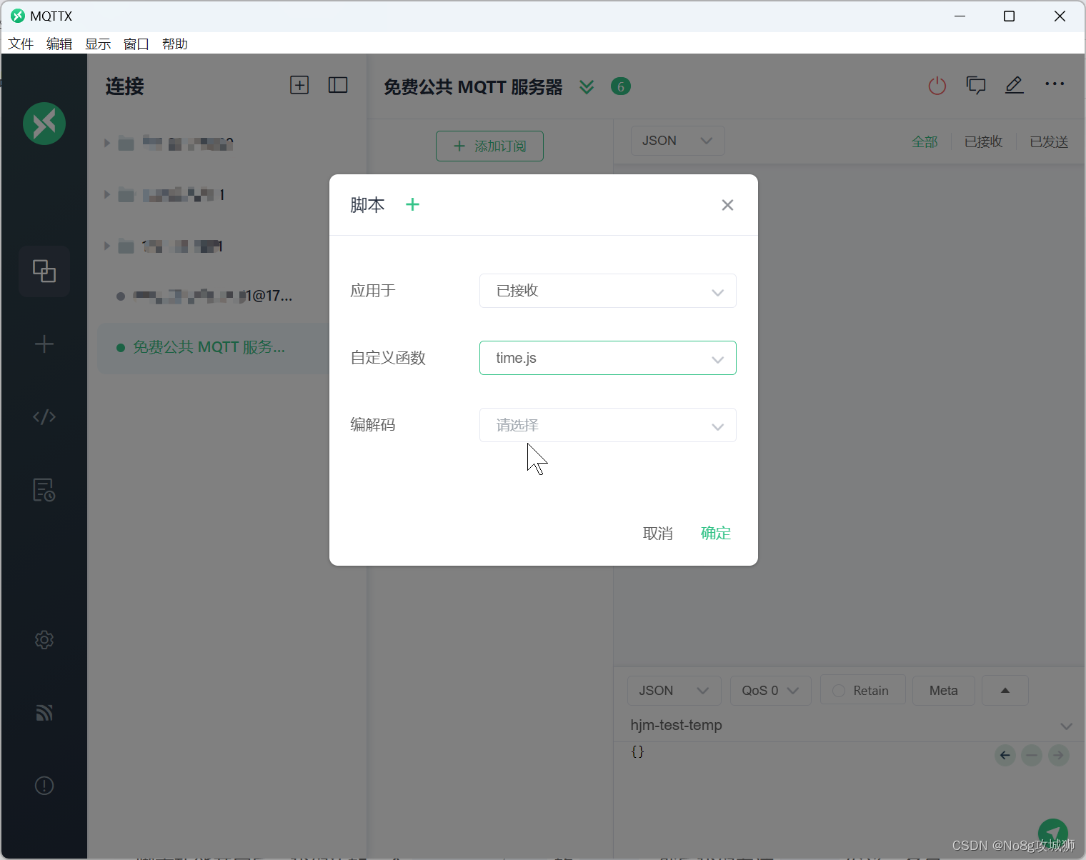The width and height of the screenshot is (1086, 860).
Task: Open the 显示 menu
Action: [98, 44]
